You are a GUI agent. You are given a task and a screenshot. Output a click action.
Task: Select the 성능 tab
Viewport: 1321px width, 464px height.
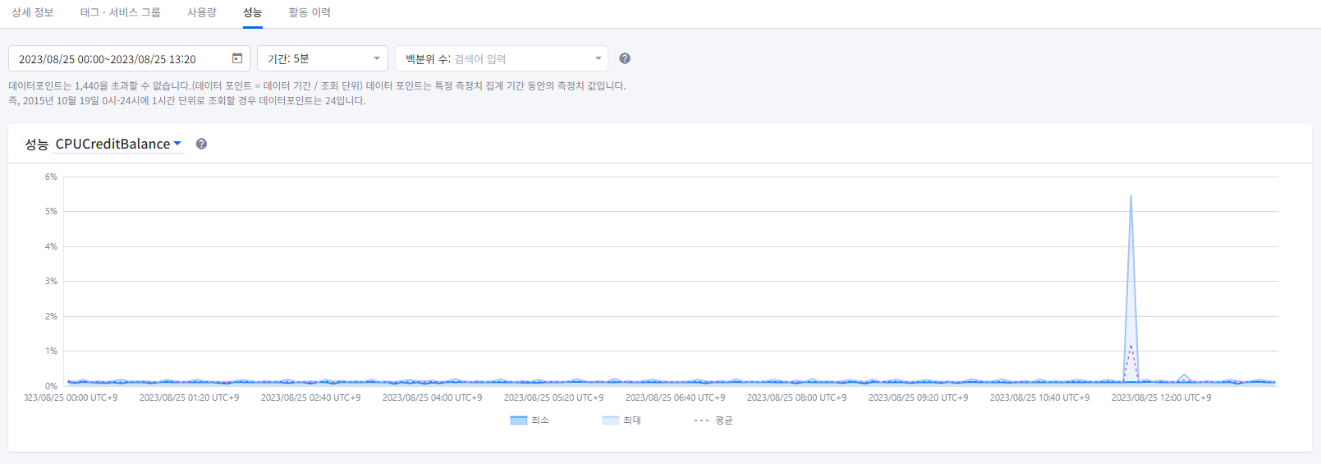click(252, 12)
